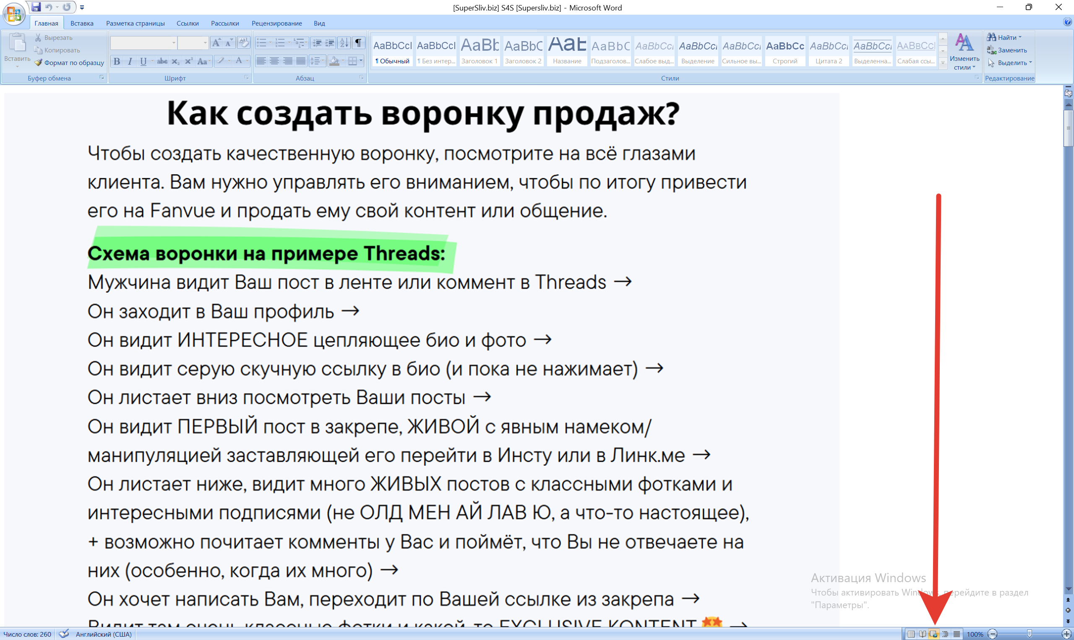Open Font dialog launcher in Шрифт group
The width and height of the screenshot is (1074, 640).
(x=247, y=78)
